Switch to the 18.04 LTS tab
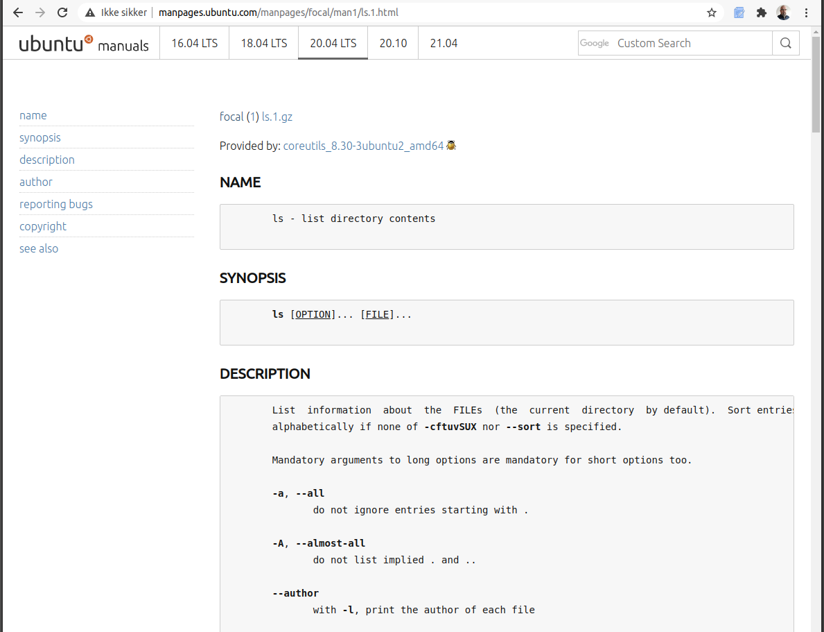Screen dimensions: 824x632 tap(264, 43)
